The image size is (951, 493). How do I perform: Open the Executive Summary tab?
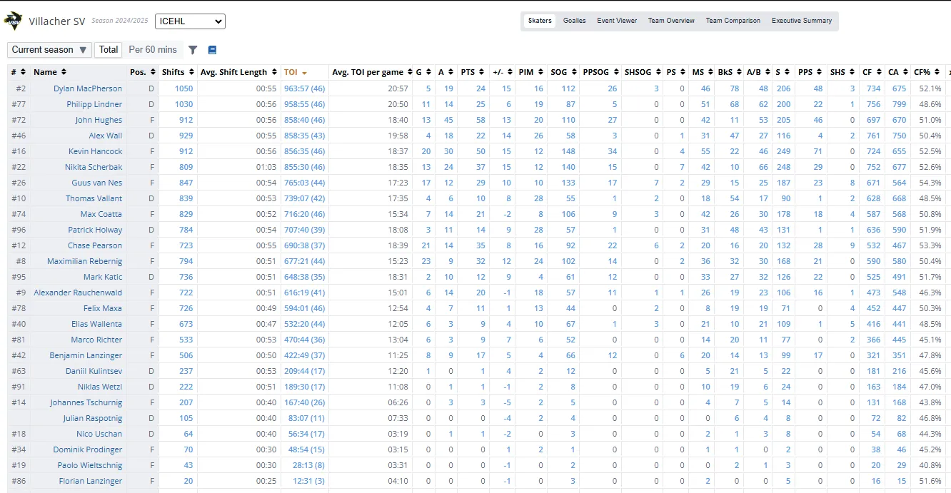pyautogui.click(x=801, y=21)
